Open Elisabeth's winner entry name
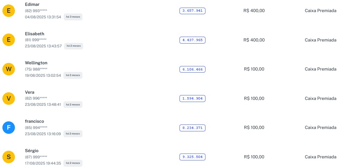The width and height of the screenshot is (351, 167). pyautogui.click(x=35, y=34)
